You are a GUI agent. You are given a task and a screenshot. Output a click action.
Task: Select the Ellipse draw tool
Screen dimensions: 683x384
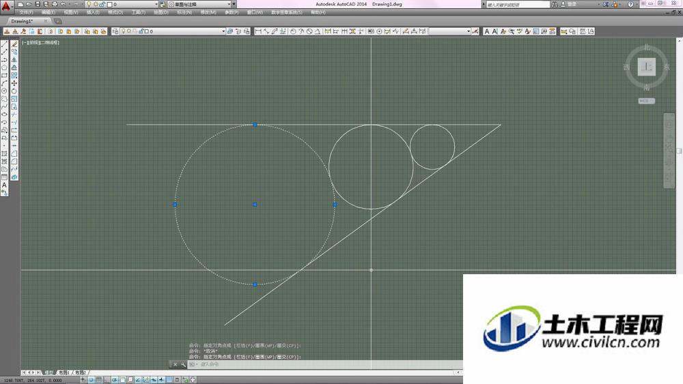tap(4, 115)
